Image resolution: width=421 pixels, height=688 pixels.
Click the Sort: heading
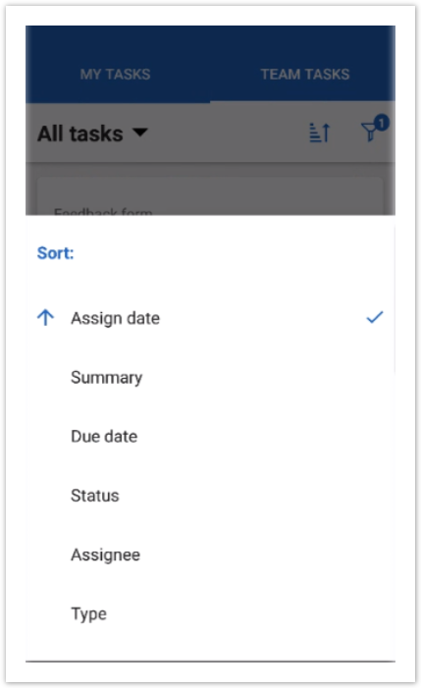coord(55,253)
